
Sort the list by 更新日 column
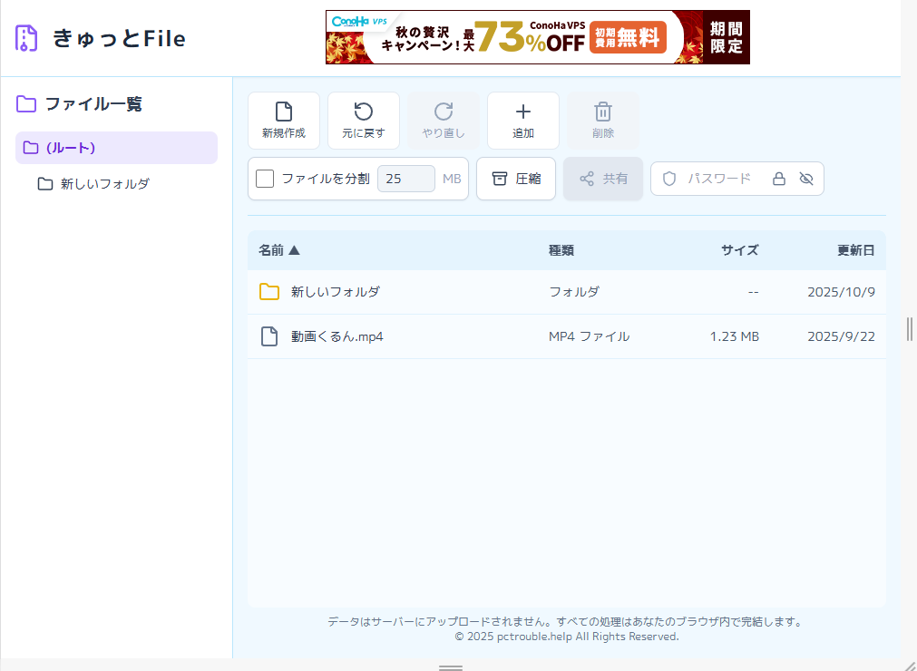[x=855, y=250]
